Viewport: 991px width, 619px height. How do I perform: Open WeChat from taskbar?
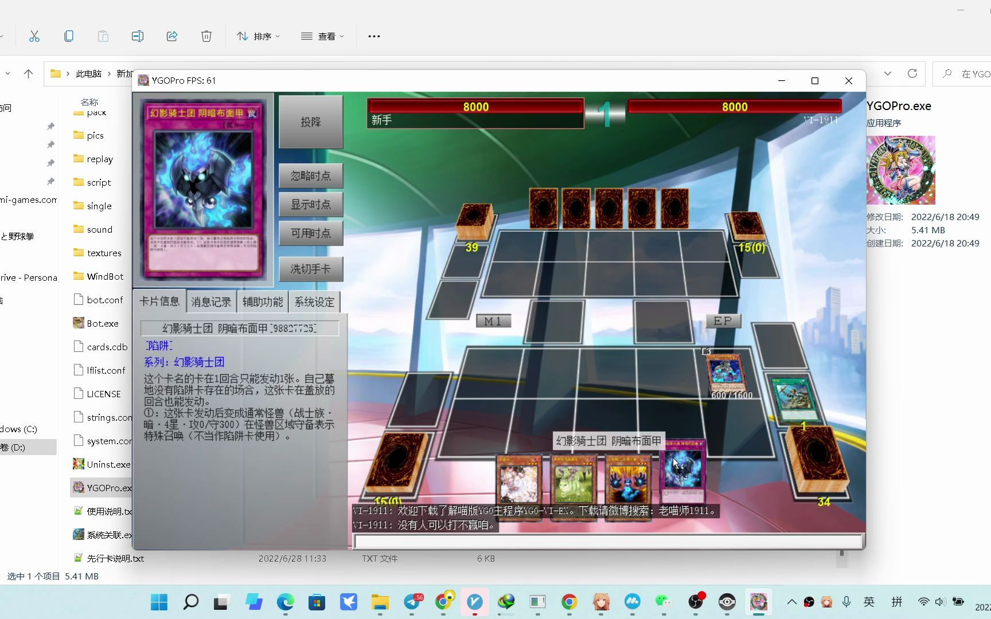[x=664, y=602]
